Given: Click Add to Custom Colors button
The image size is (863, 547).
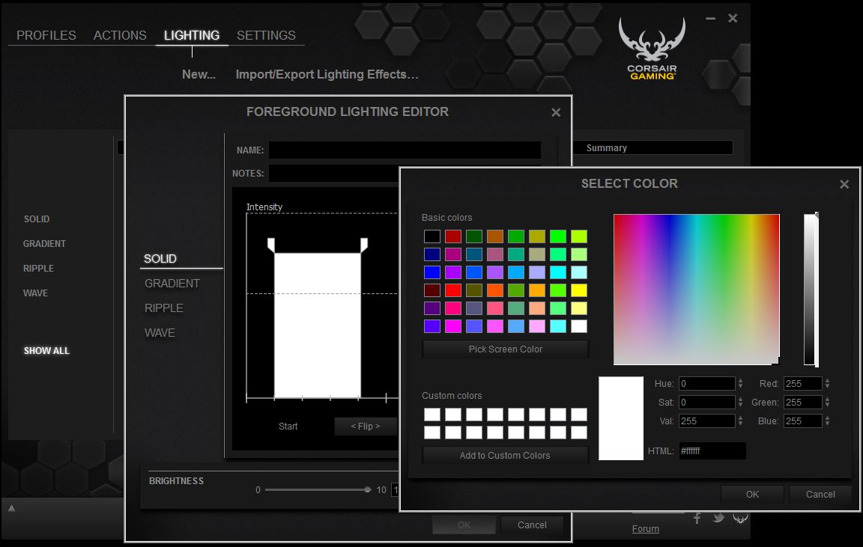Looking at the screenshot, I should (505, 455).
